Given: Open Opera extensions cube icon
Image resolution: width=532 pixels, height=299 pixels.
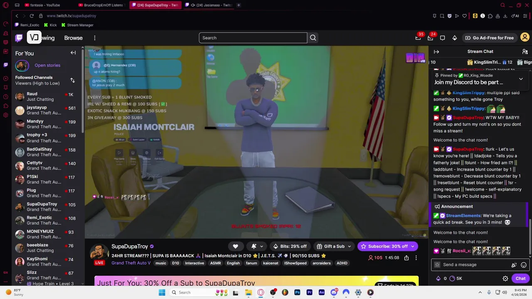Looking at the screenshot, I should pyautogui.click(x=490, y=16).
